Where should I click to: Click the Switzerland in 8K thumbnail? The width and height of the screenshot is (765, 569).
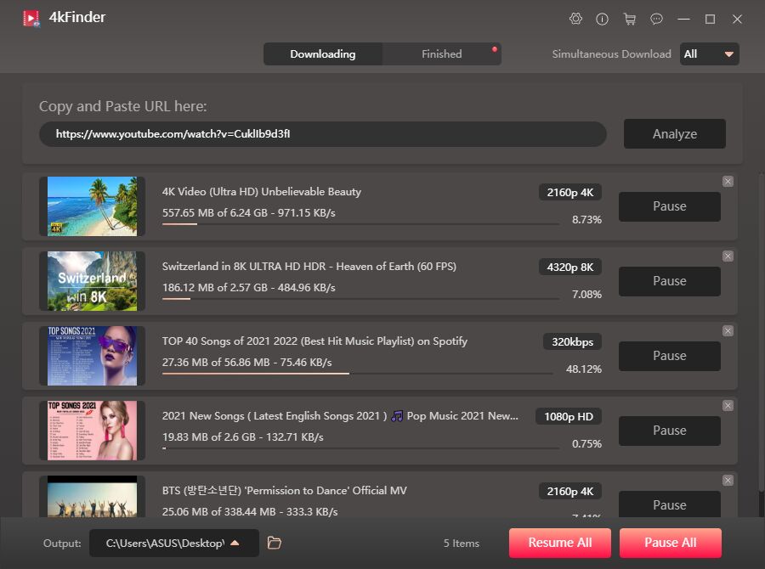pos(92,281)
